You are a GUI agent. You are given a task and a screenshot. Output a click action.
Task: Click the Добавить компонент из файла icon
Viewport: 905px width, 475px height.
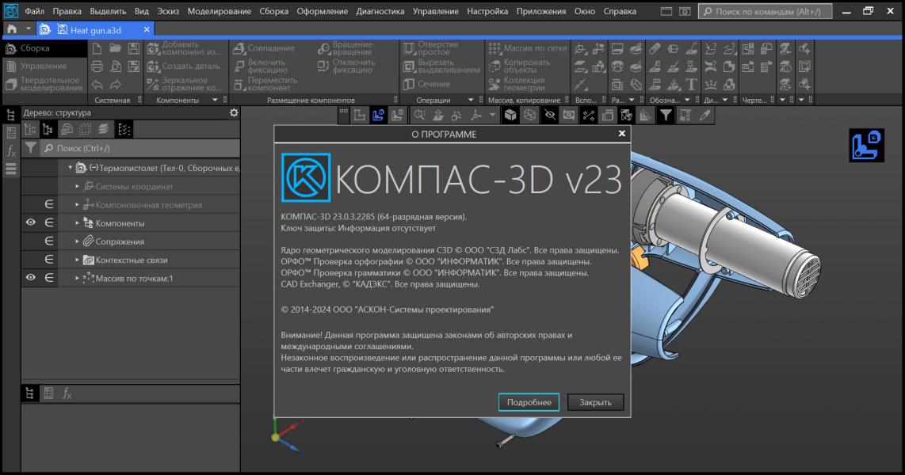(153, 48)
